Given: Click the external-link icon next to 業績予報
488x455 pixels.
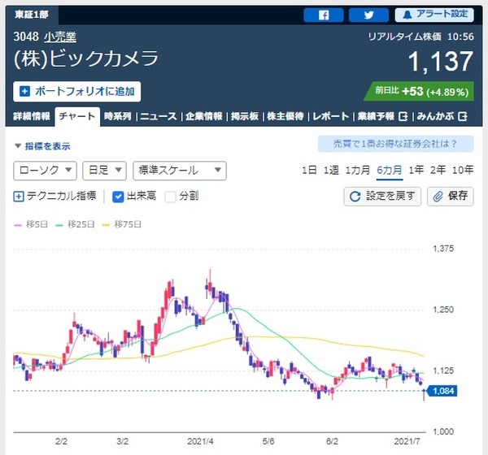Looking at the screenshot, I should [x=403, y=117].
